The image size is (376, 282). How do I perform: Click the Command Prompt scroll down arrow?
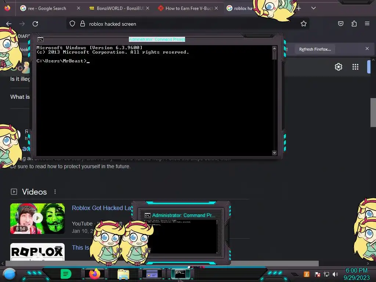pos(274,153)
